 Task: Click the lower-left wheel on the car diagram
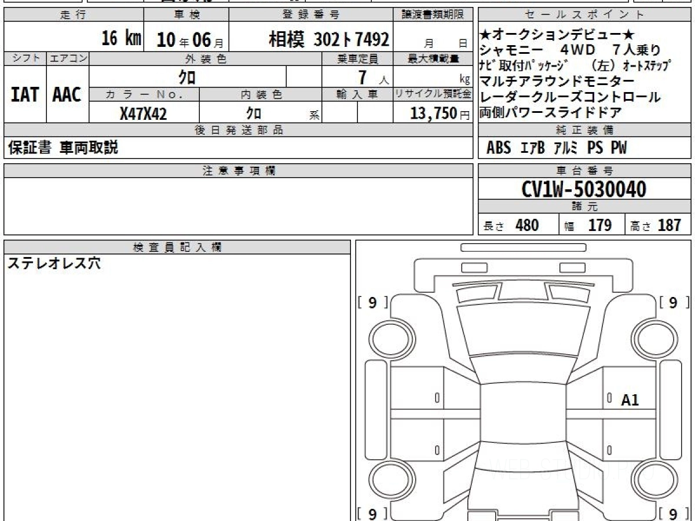click(387, 480)
